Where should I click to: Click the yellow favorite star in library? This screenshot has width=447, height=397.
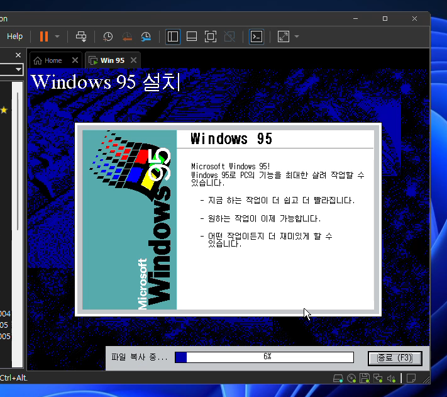[x=4, y=110]
